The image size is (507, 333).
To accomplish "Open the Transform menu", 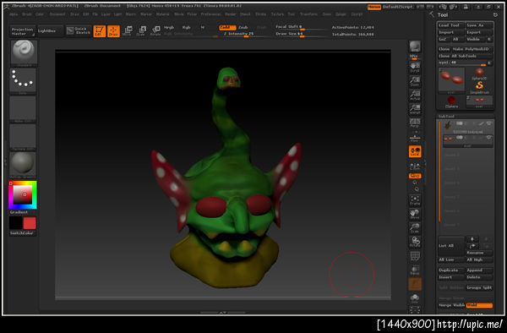I will pos(308,14).
